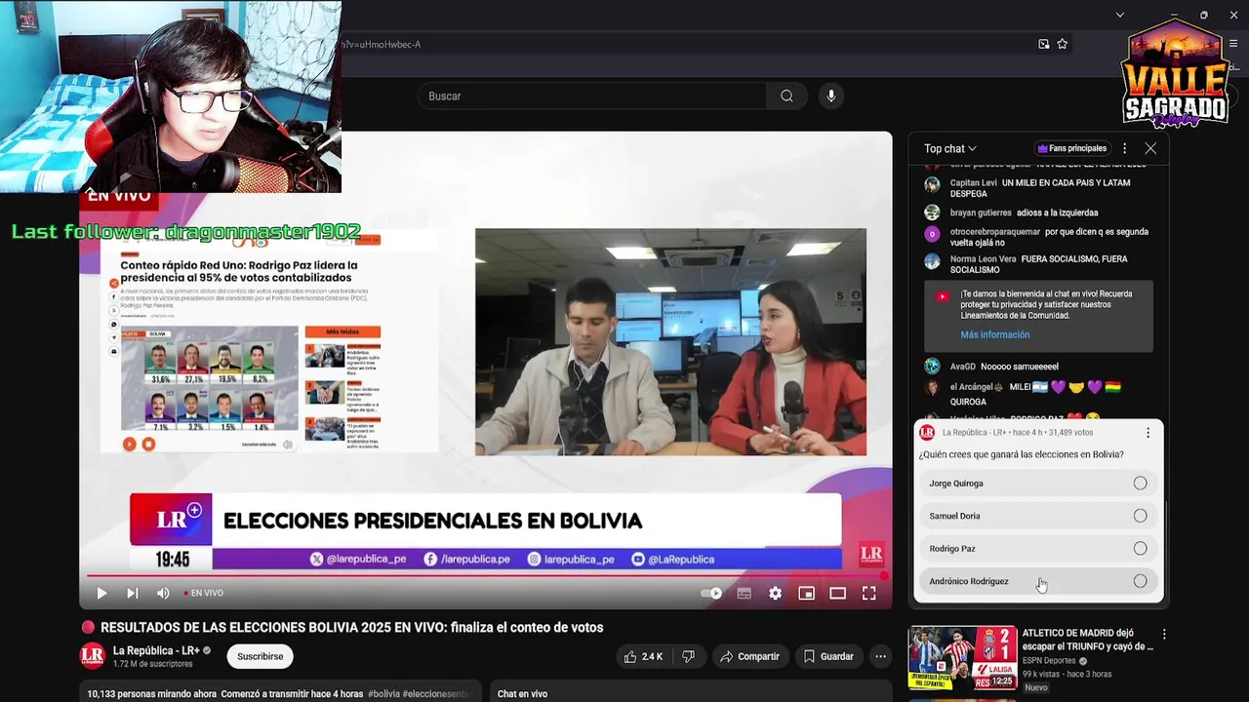Toggle the autoplay switch in the player
Screen dimensions: 1249x702
point(712,593)
